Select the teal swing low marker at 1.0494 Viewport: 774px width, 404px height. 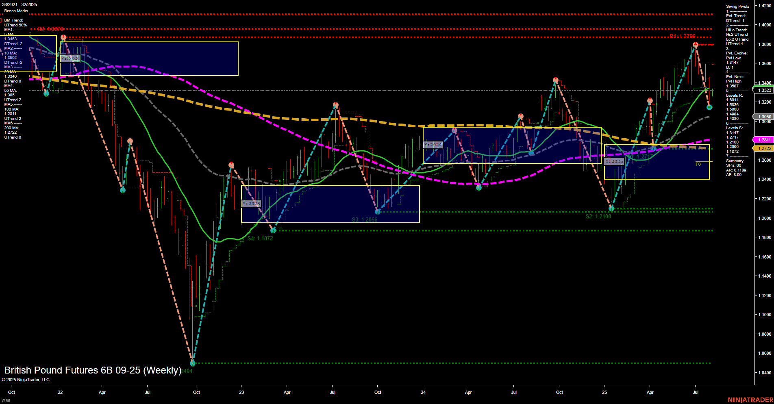pyautogui.click(x=192, y=363)
